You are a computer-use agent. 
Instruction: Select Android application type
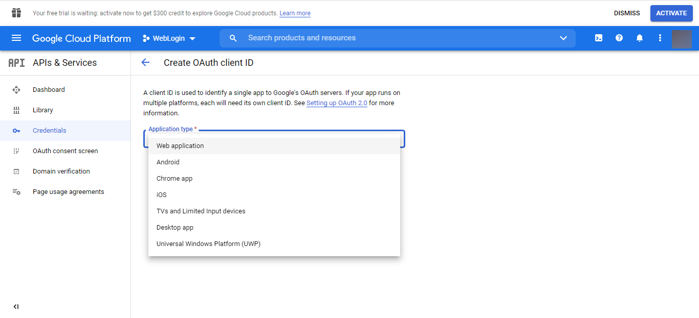[x=274, y=162]
